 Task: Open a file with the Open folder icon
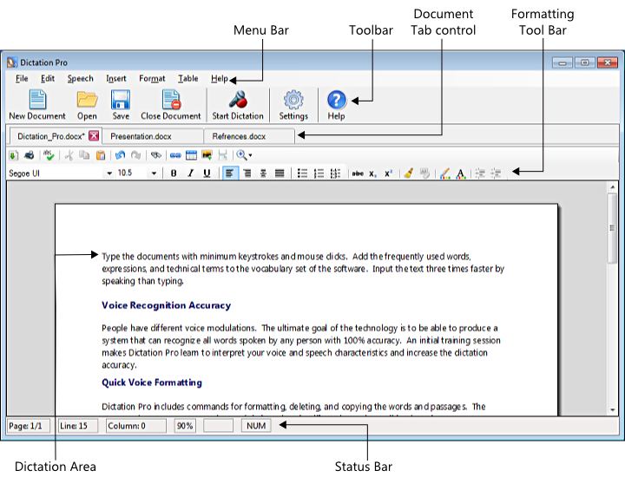(x=88, y=99)
